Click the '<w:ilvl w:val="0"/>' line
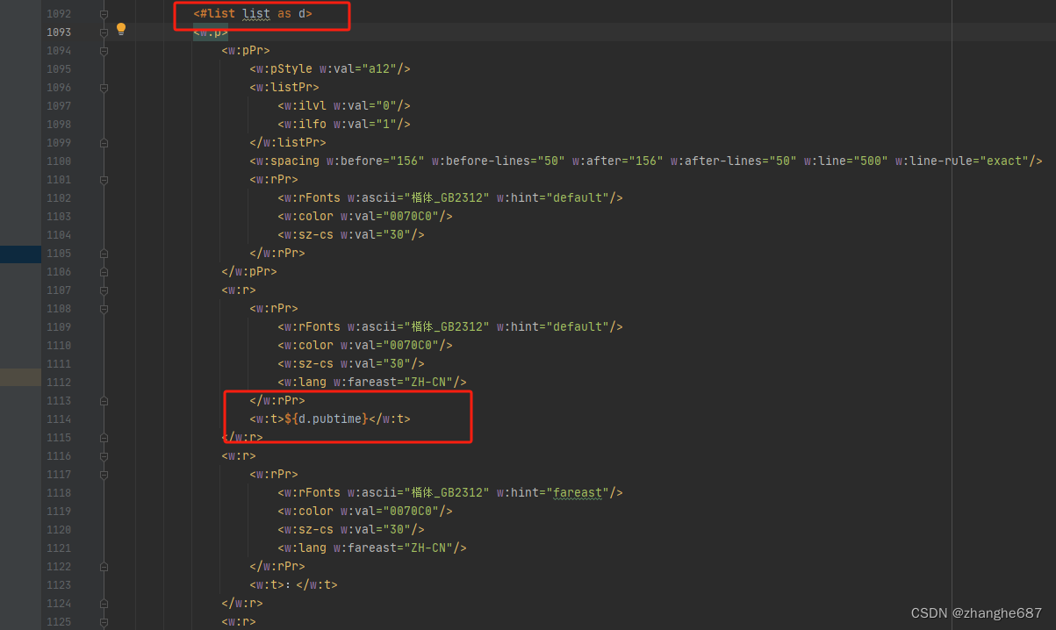 point(344,106)
